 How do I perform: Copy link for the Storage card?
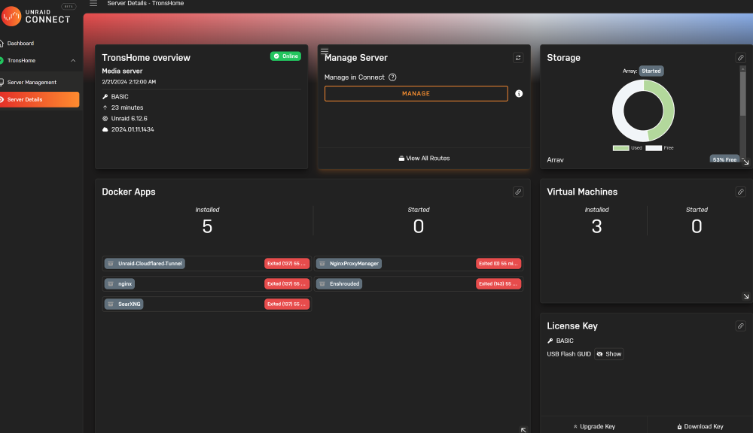[740, 58]
